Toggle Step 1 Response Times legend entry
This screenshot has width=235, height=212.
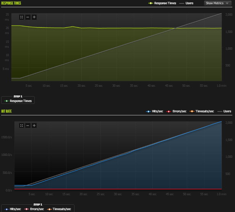tap(18, 101)
